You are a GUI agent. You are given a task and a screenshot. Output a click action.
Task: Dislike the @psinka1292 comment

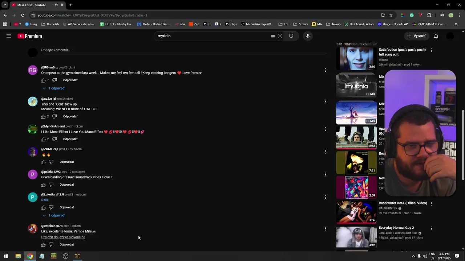point(51,185)
